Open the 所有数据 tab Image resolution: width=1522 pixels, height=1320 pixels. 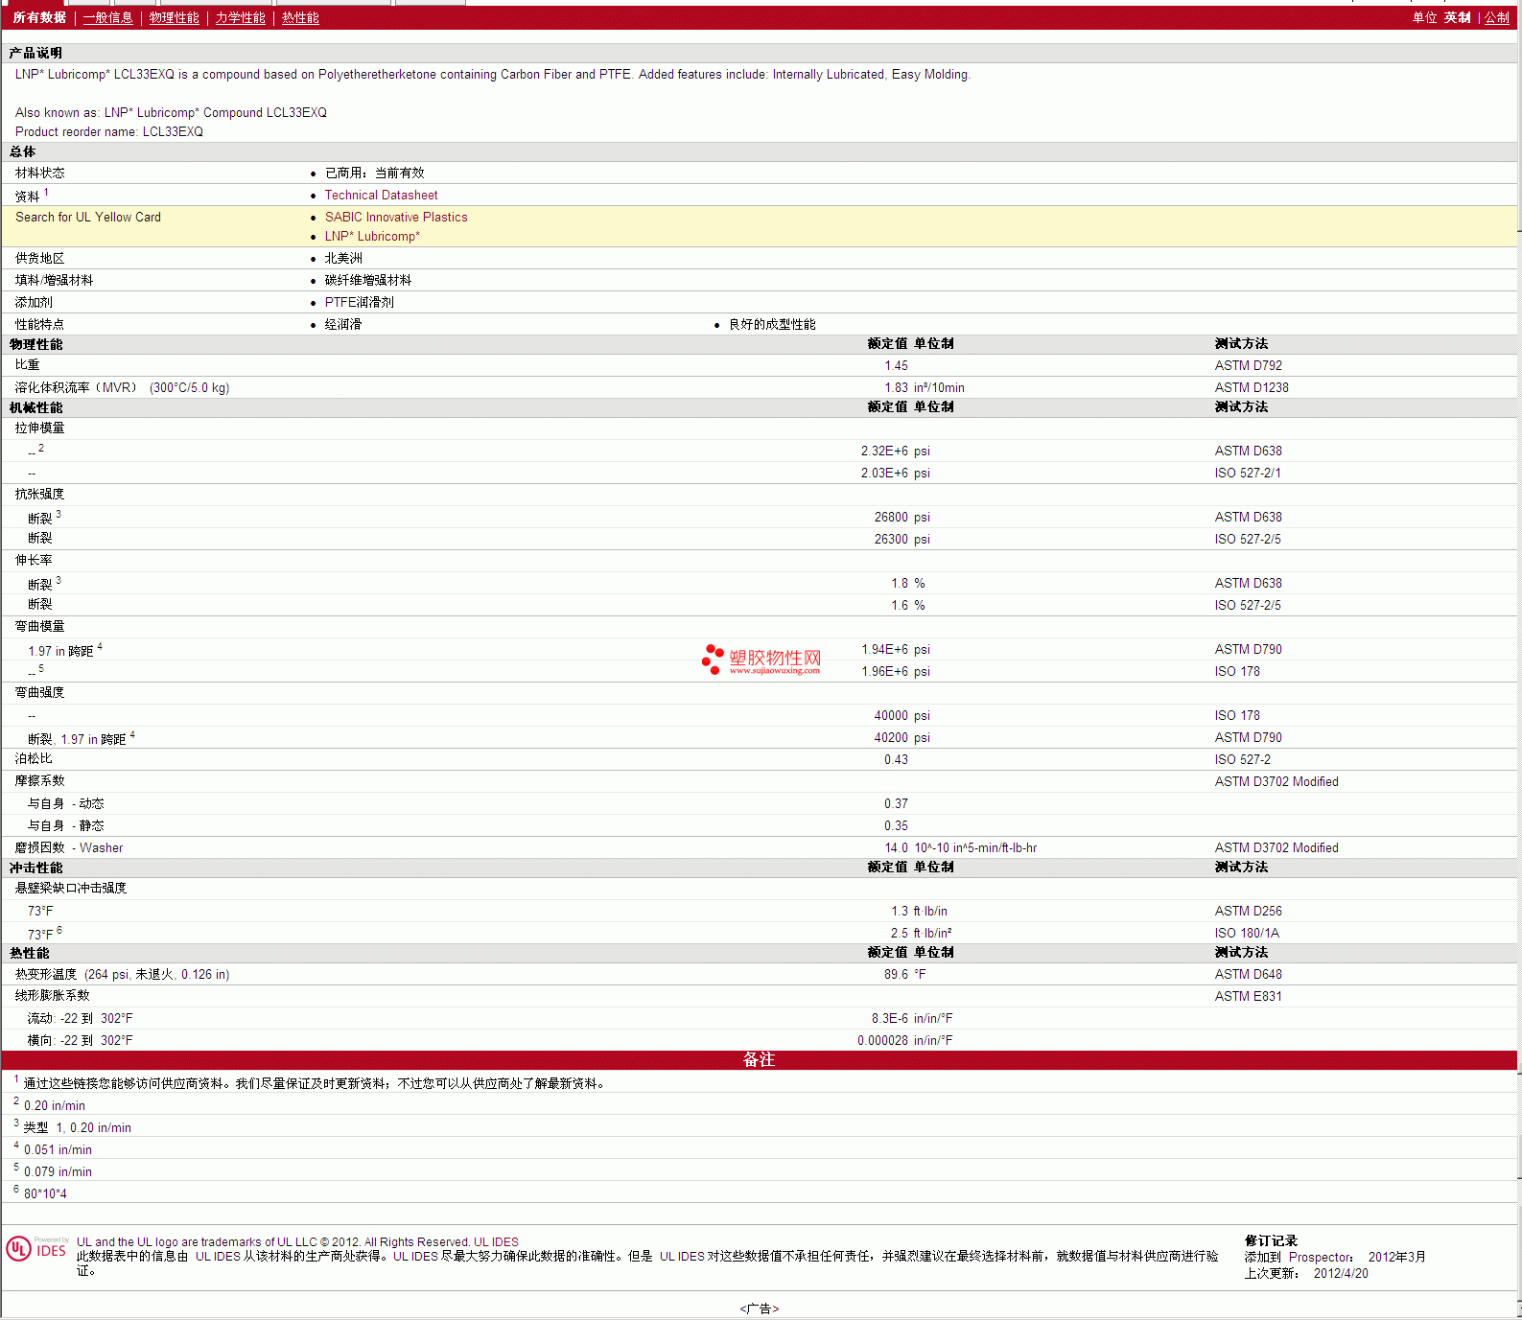[x=39, y=17]
